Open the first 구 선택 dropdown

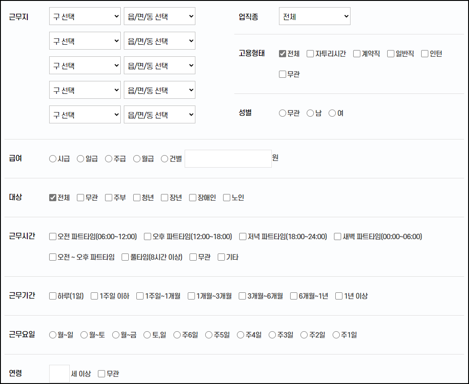pyautogui.click(x=85, y=16)
